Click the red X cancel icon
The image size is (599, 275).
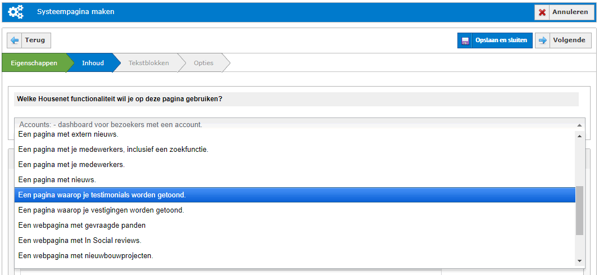(542, 12)
